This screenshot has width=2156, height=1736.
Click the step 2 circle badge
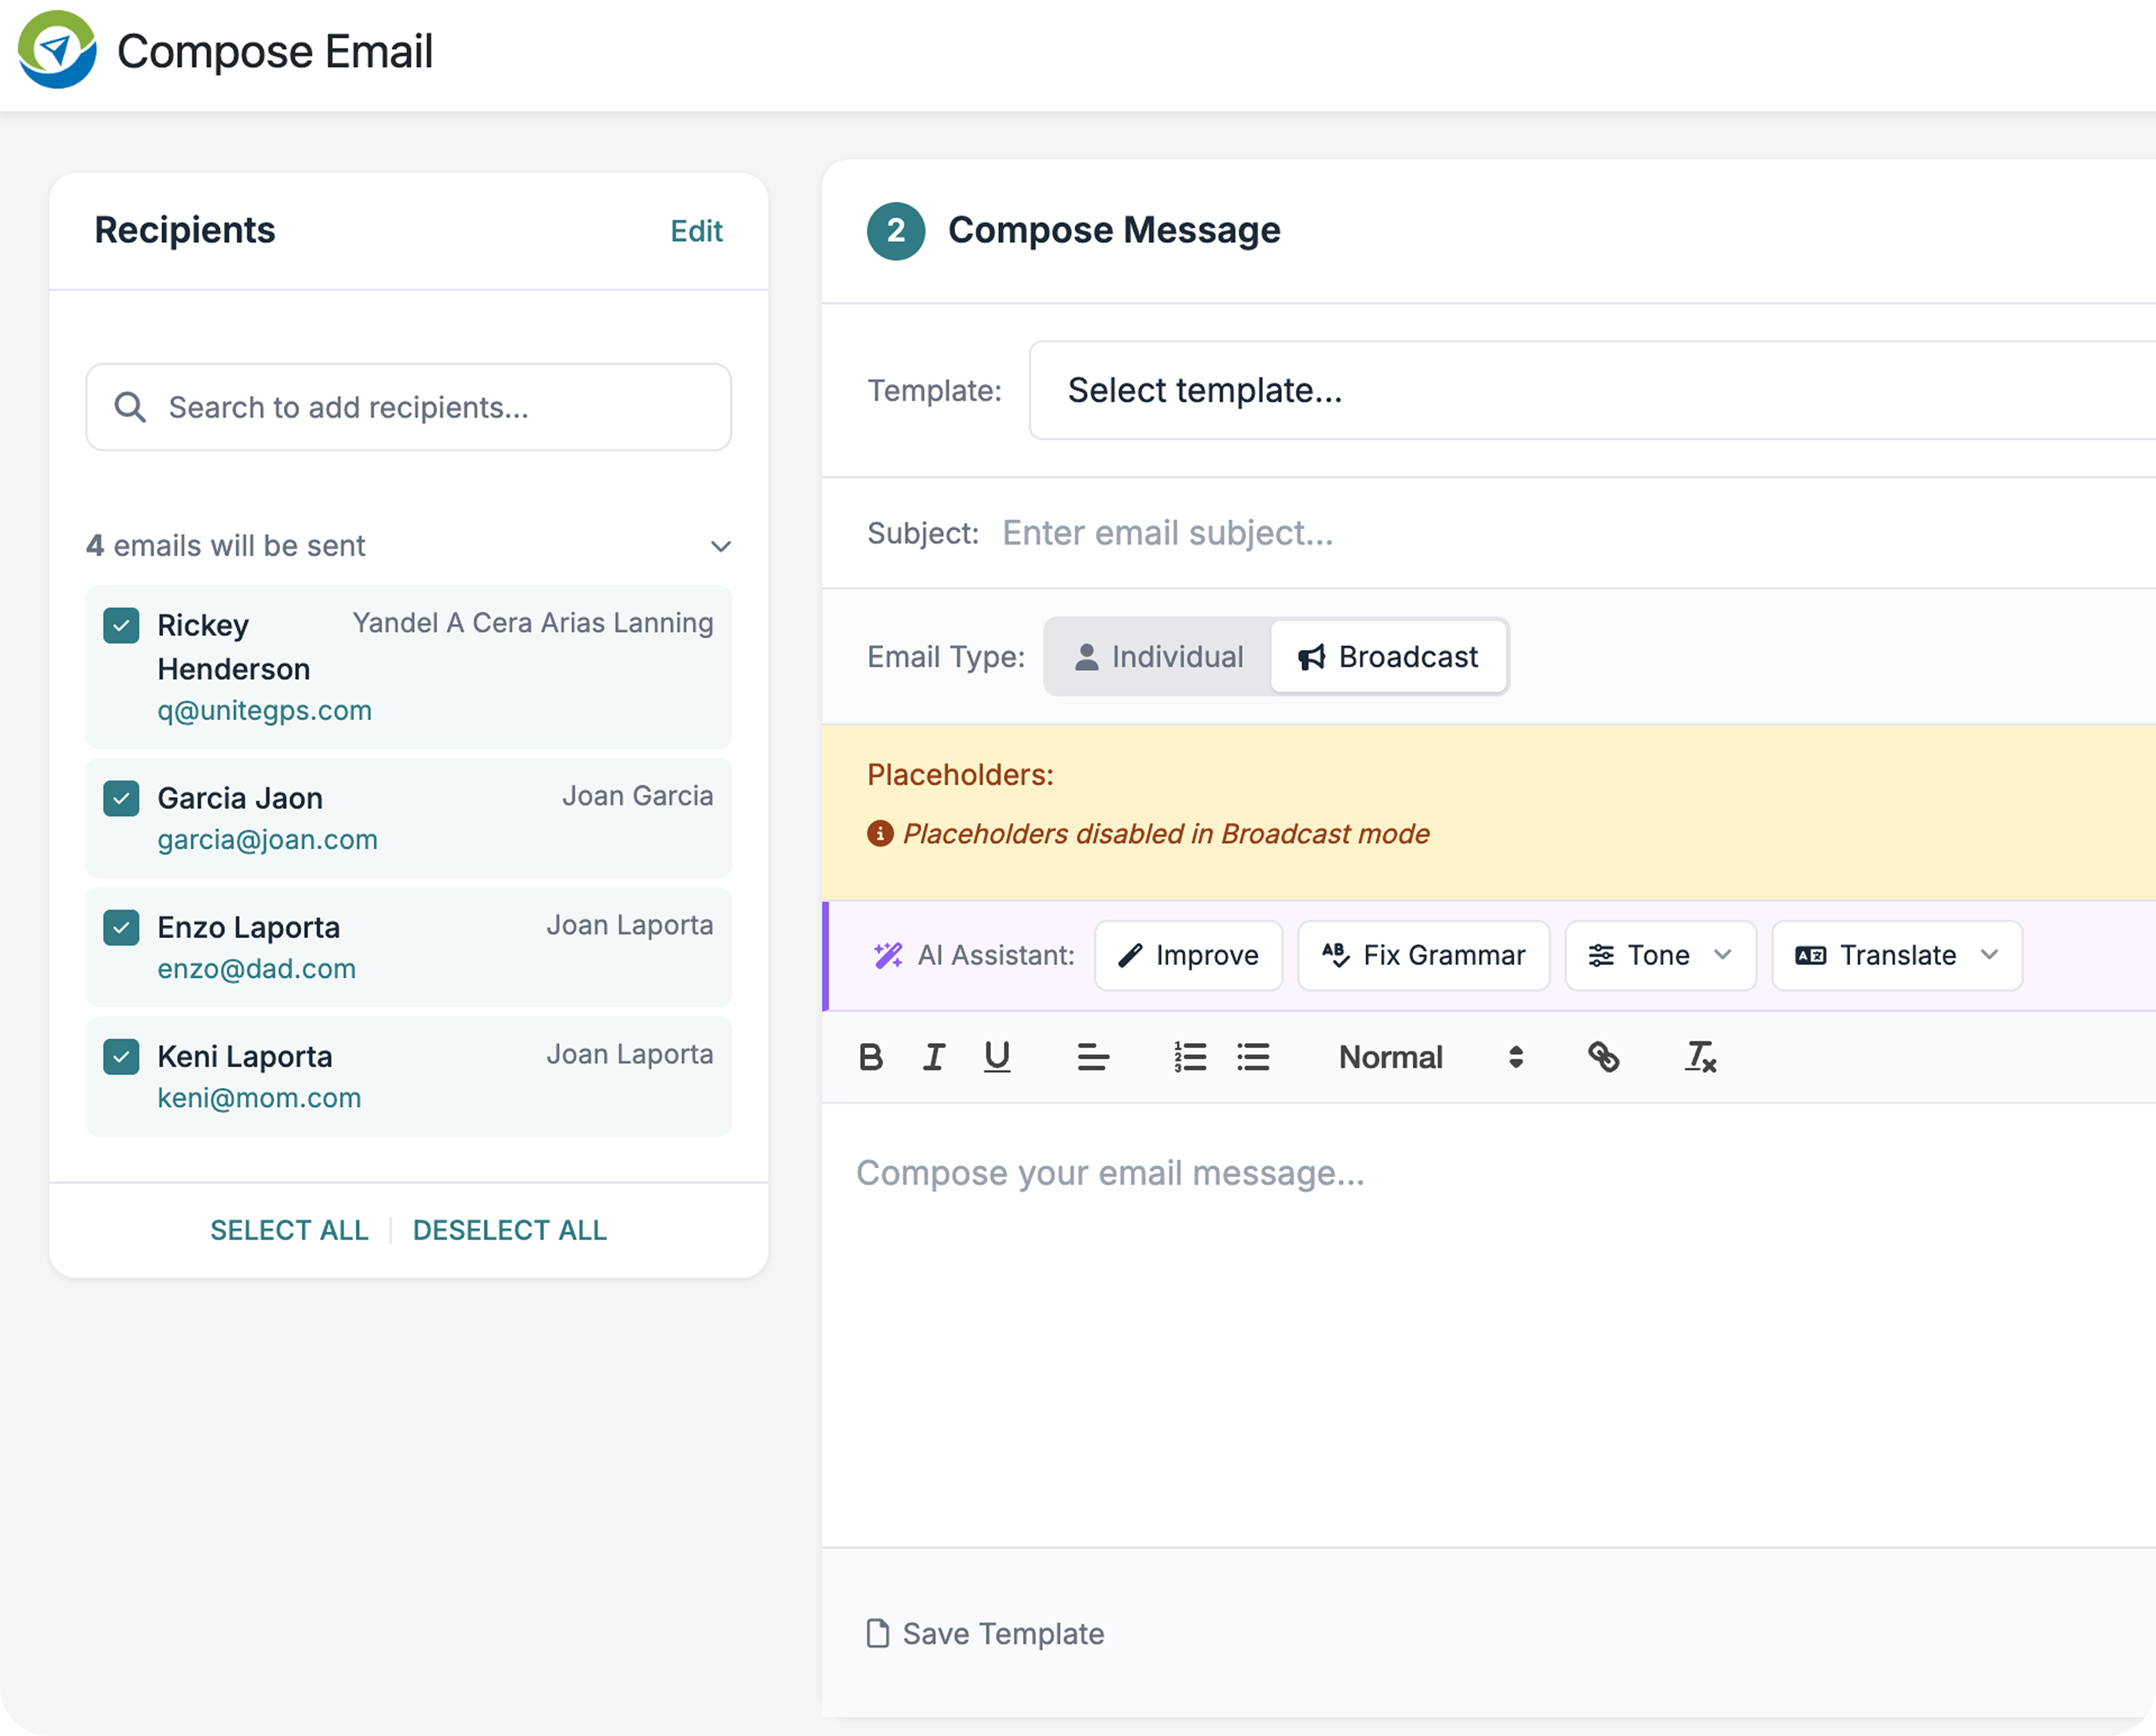click(x=896, y=231)
